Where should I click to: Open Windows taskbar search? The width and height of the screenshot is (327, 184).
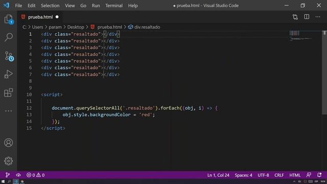click(x=9, y=181)
